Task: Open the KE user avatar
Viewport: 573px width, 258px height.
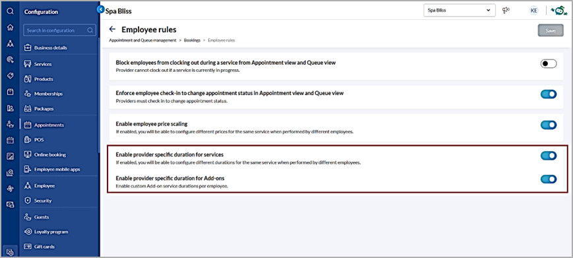Action: coord(534,11)
